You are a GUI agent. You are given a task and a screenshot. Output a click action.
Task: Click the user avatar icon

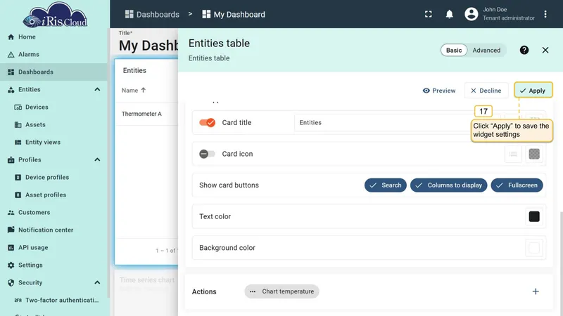point(471,14)
